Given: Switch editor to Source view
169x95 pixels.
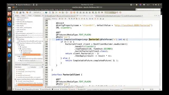Looking at the screenshot, I should (x=48, y=19).
